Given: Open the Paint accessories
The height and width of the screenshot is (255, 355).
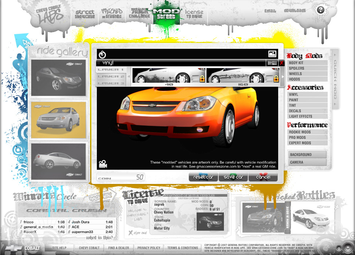Looking at the screenshot, I should point(307,100).
